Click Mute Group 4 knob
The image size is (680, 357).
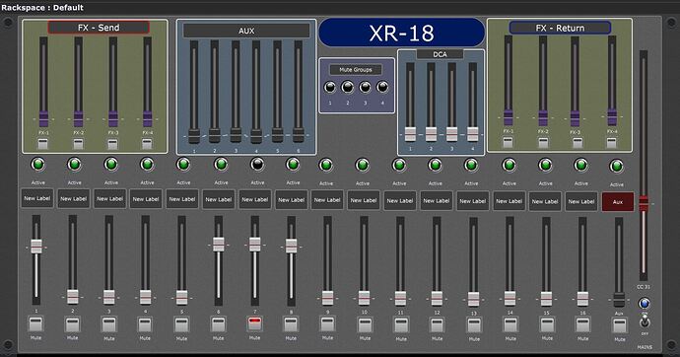[382, 87]
